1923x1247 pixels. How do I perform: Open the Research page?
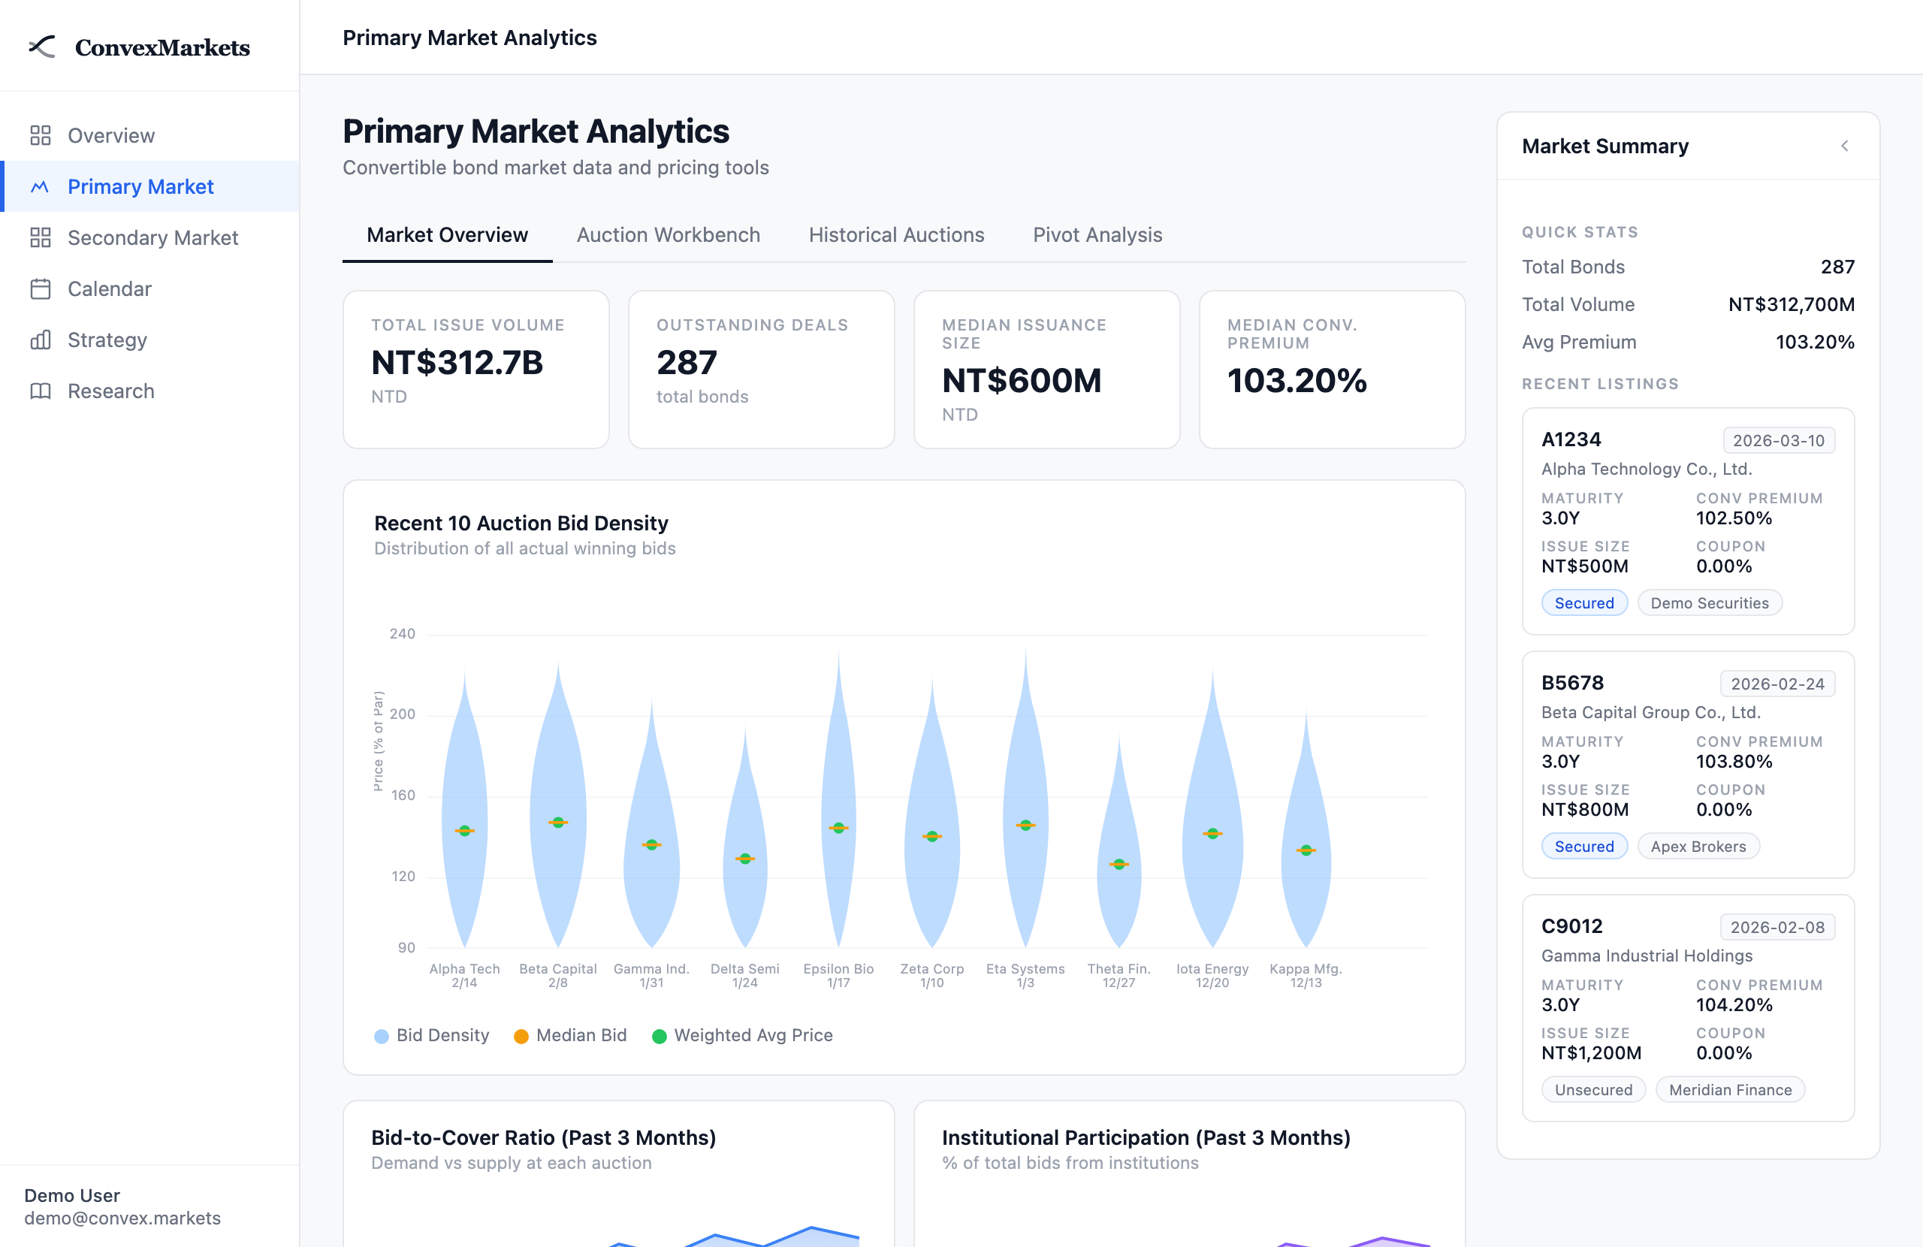pyautogui.click(x=149, y=391)
